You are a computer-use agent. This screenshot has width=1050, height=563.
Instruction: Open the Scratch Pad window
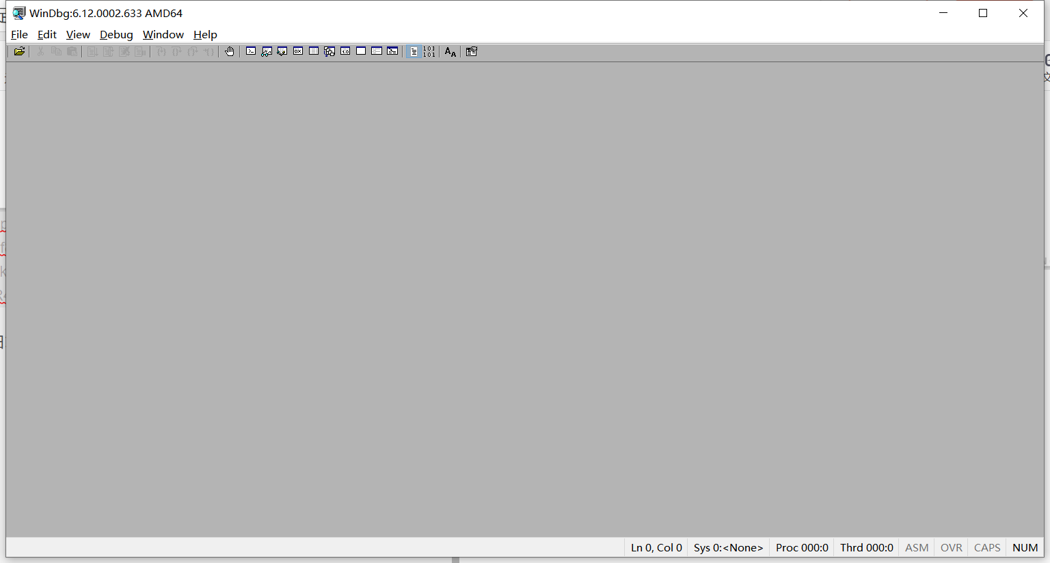pos(360,51)
